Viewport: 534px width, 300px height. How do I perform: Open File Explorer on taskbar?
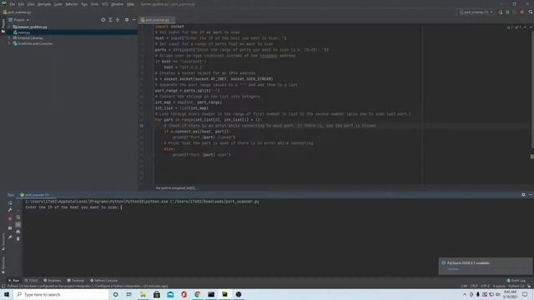click(143, 294)
